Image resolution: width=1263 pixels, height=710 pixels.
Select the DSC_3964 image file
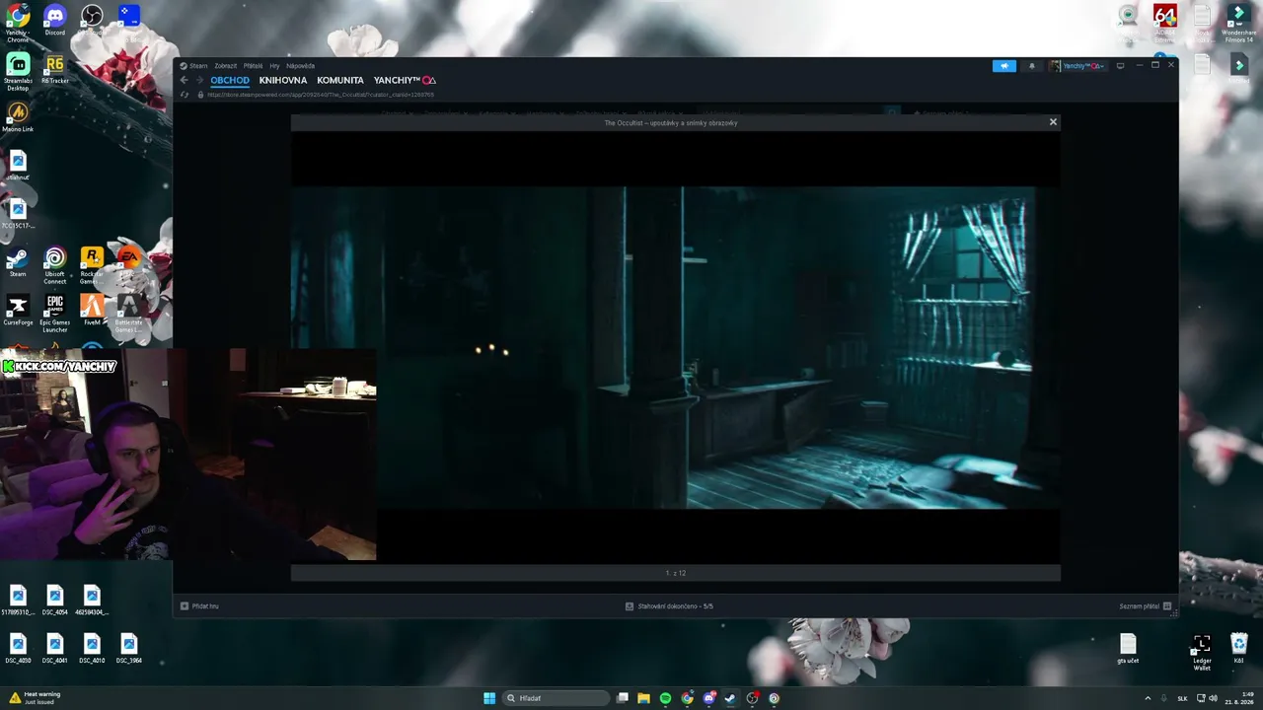tap(128, 649)
